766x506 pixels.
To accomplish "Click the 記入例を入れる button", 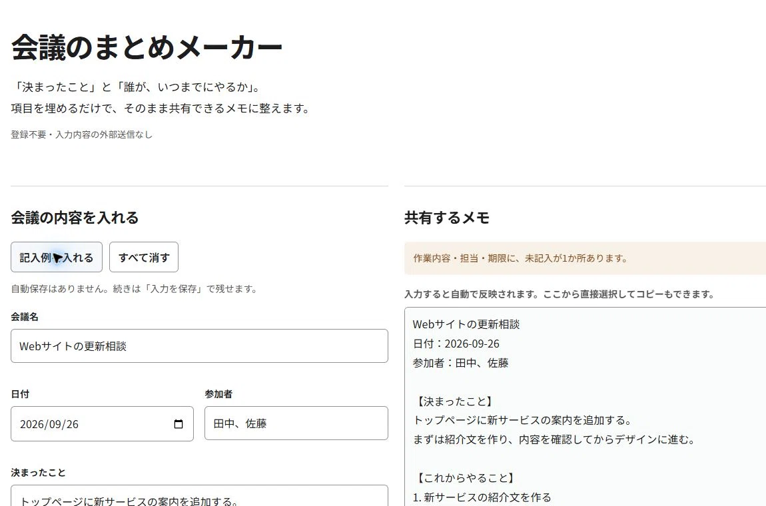I will (x=57, y=257).
